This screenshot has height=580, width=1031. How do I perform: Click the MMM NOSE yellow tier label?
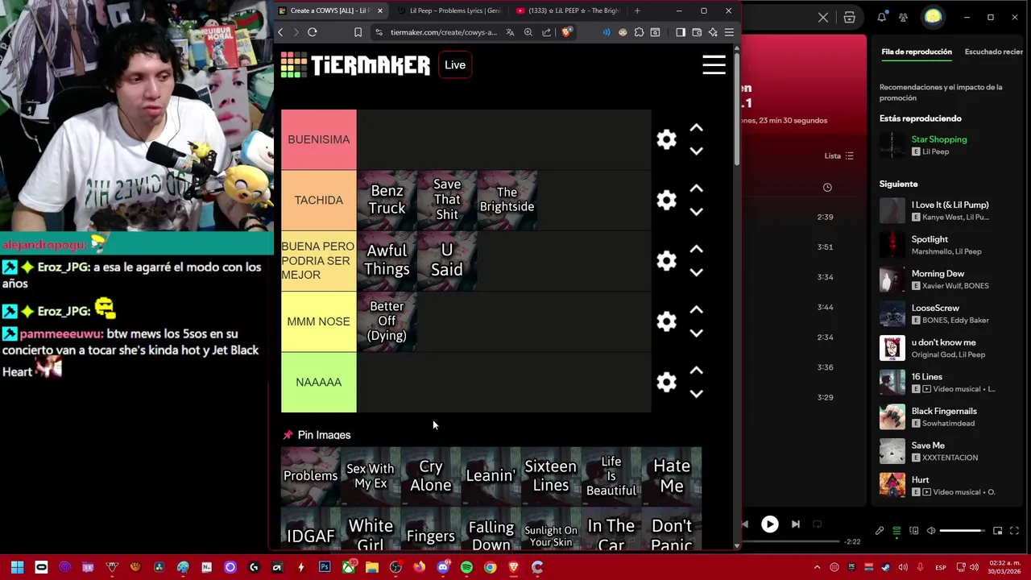point(319,321)
